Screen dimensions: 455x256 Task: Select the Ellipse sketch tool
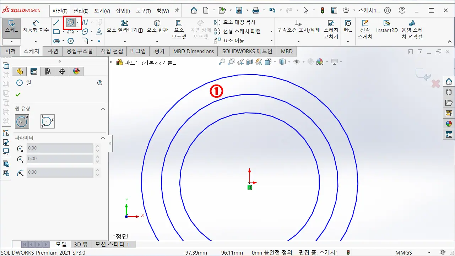point(85,32)
